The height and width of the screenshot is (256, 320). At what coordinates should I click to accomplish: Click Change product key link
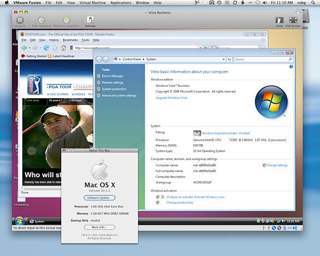[x=180, y=203]
